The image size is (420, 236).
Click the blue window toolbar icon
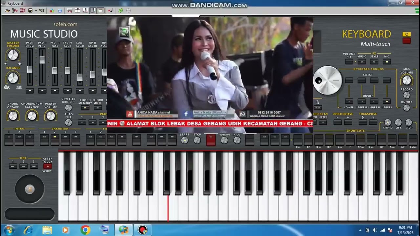click(60, 10)
